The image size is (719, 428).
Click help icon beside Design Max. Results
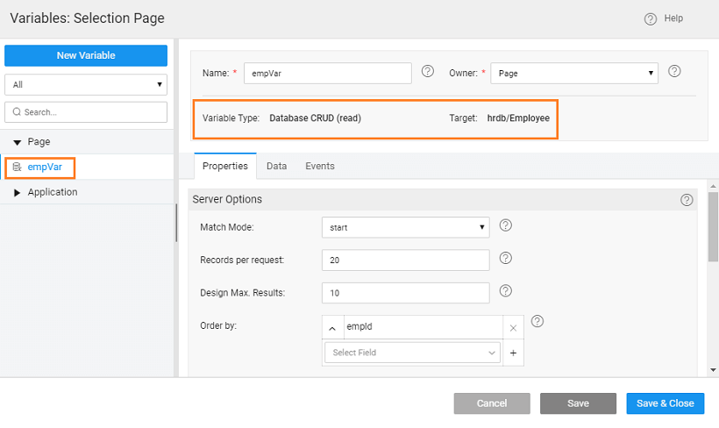pyautogui.click(x=505, y=291)
